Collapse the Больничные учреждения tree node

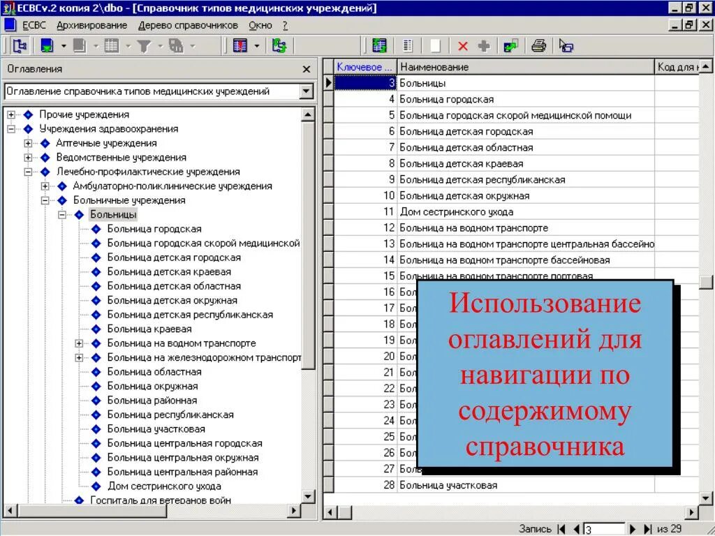[45, 200]
